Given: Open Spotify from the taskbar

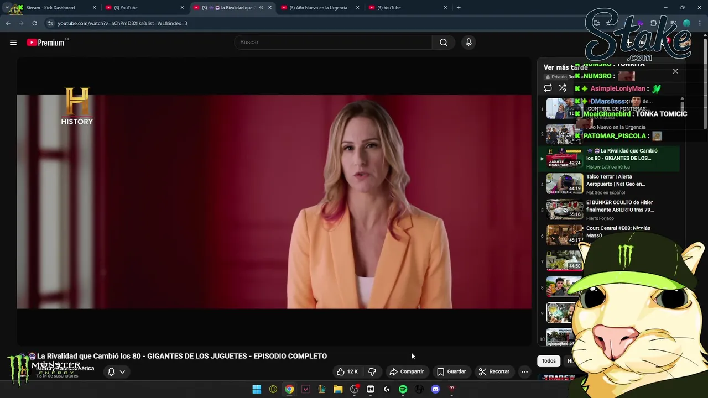Looking at the screenshot, I should point(403,390).
